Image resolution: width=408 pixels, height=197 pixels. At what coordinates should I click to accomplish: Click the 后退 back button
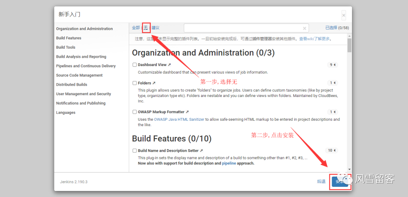click(x=321, y=182)
